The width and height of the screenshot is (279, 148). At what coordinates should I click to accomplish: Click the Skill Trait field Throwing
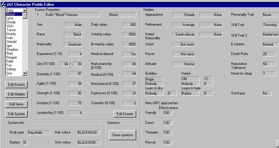pyautogui.click(x=271, y=25)
